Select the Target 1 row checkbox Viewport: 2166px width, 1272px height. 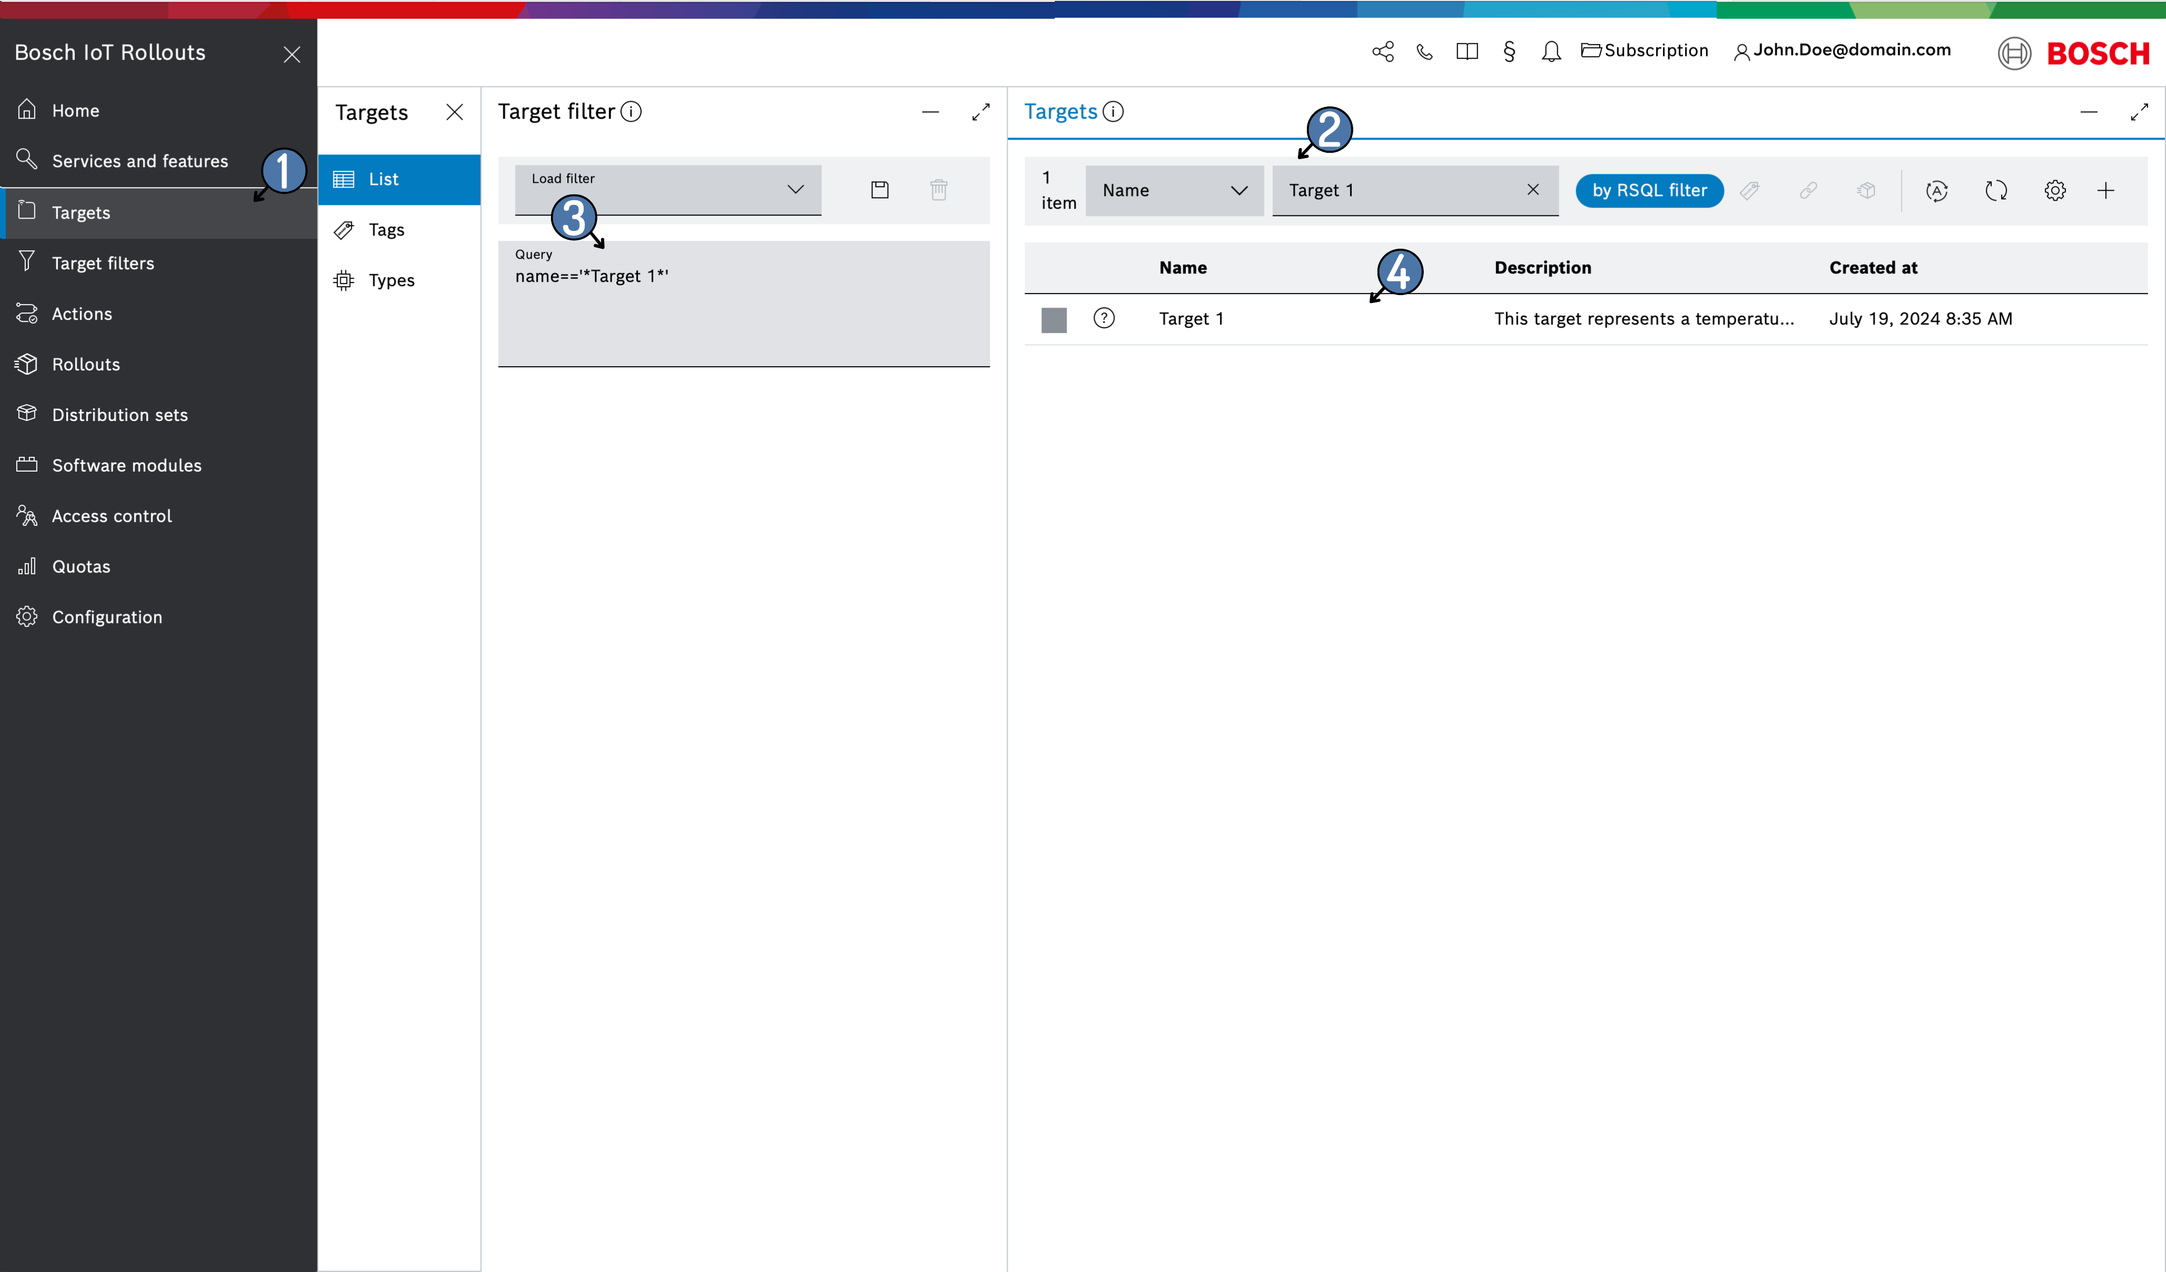1054,320
